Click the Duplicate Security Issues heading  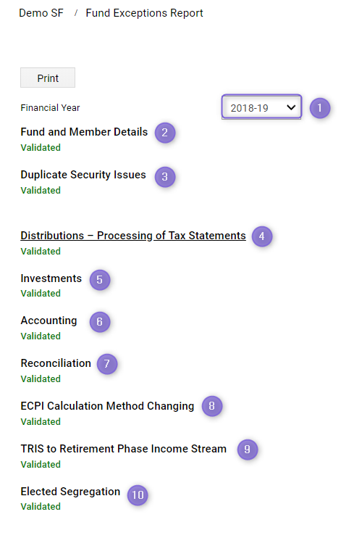[83, 175]
